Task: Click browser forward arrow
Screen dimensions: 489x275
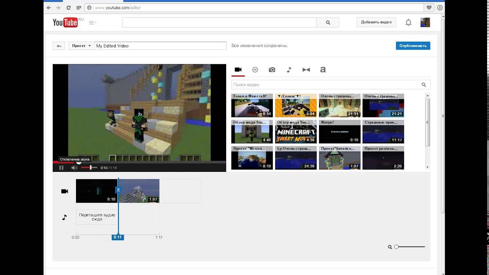Action: click(x=58, y=8)
